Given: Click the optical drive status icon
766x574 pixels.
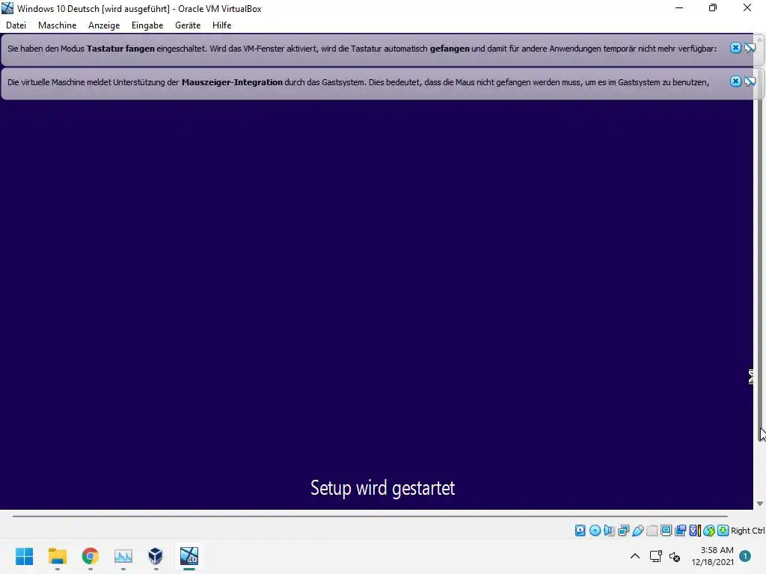Looking at the screenshot, I should [595, 531].
